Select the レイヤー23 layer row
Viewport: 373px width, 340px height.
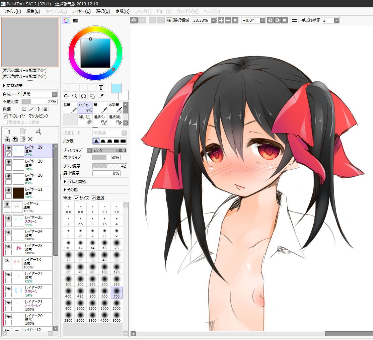pyautogui.click(x=27, y=249)
